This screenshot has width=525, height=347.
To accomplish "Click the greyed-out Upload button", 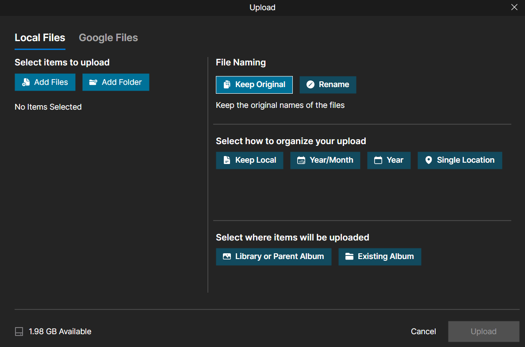I will (x=483, y=332).
